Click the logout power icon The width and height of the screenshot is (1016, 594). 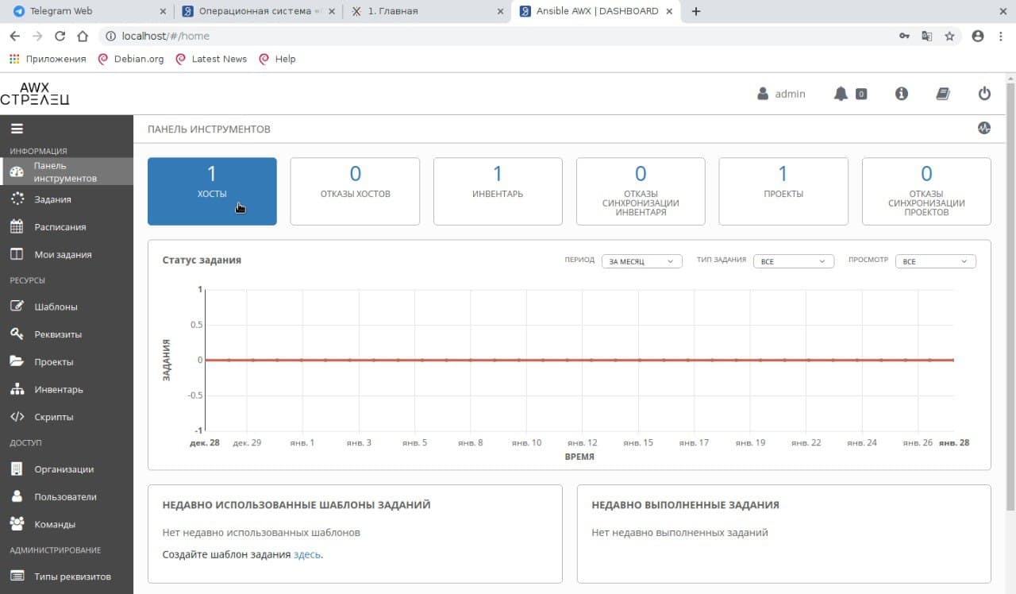point(984,94)
